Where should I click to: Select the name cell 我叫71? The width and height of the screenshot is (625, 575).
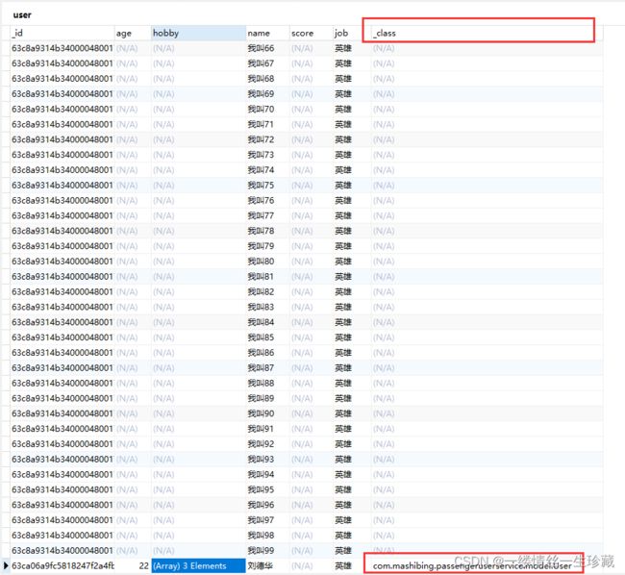click(267, 124)
